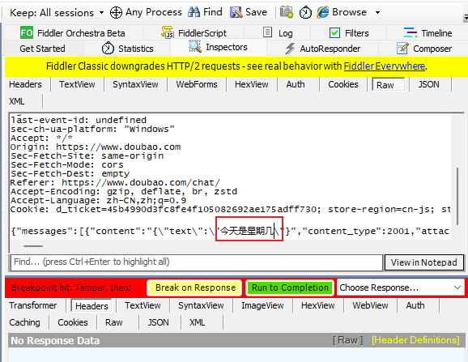Click the View in Notepad button

tap(423, 262)
